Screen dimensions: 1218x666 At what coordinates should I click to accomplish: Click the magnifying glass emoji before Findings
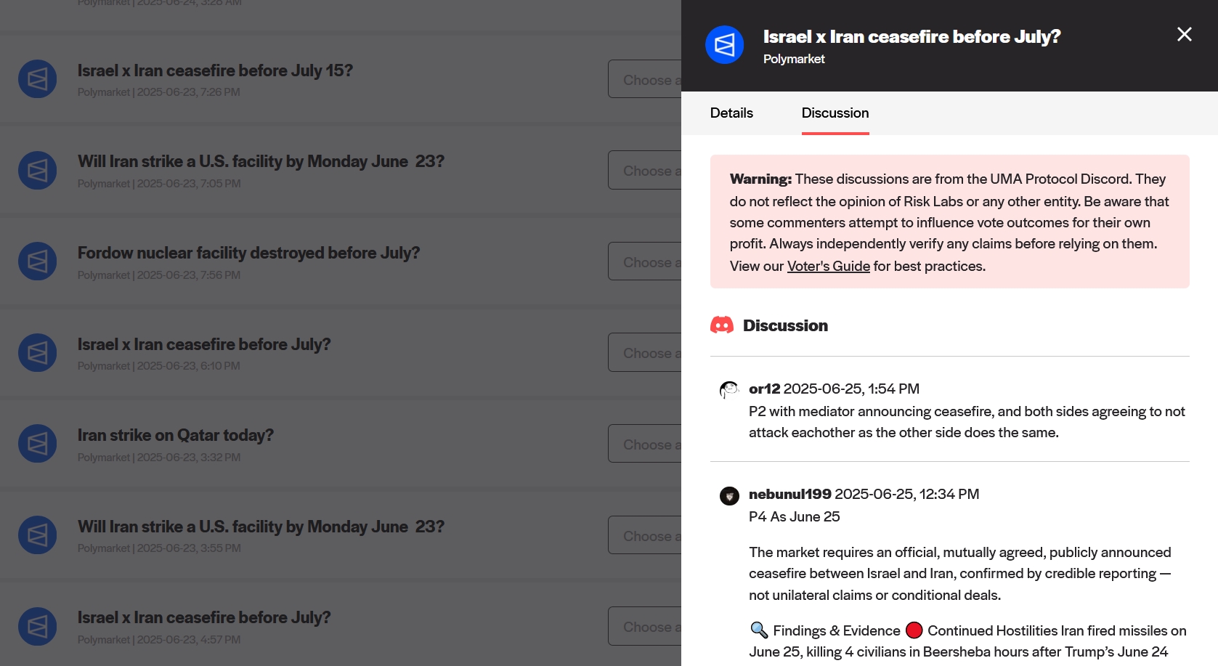[x=759, y=630]
